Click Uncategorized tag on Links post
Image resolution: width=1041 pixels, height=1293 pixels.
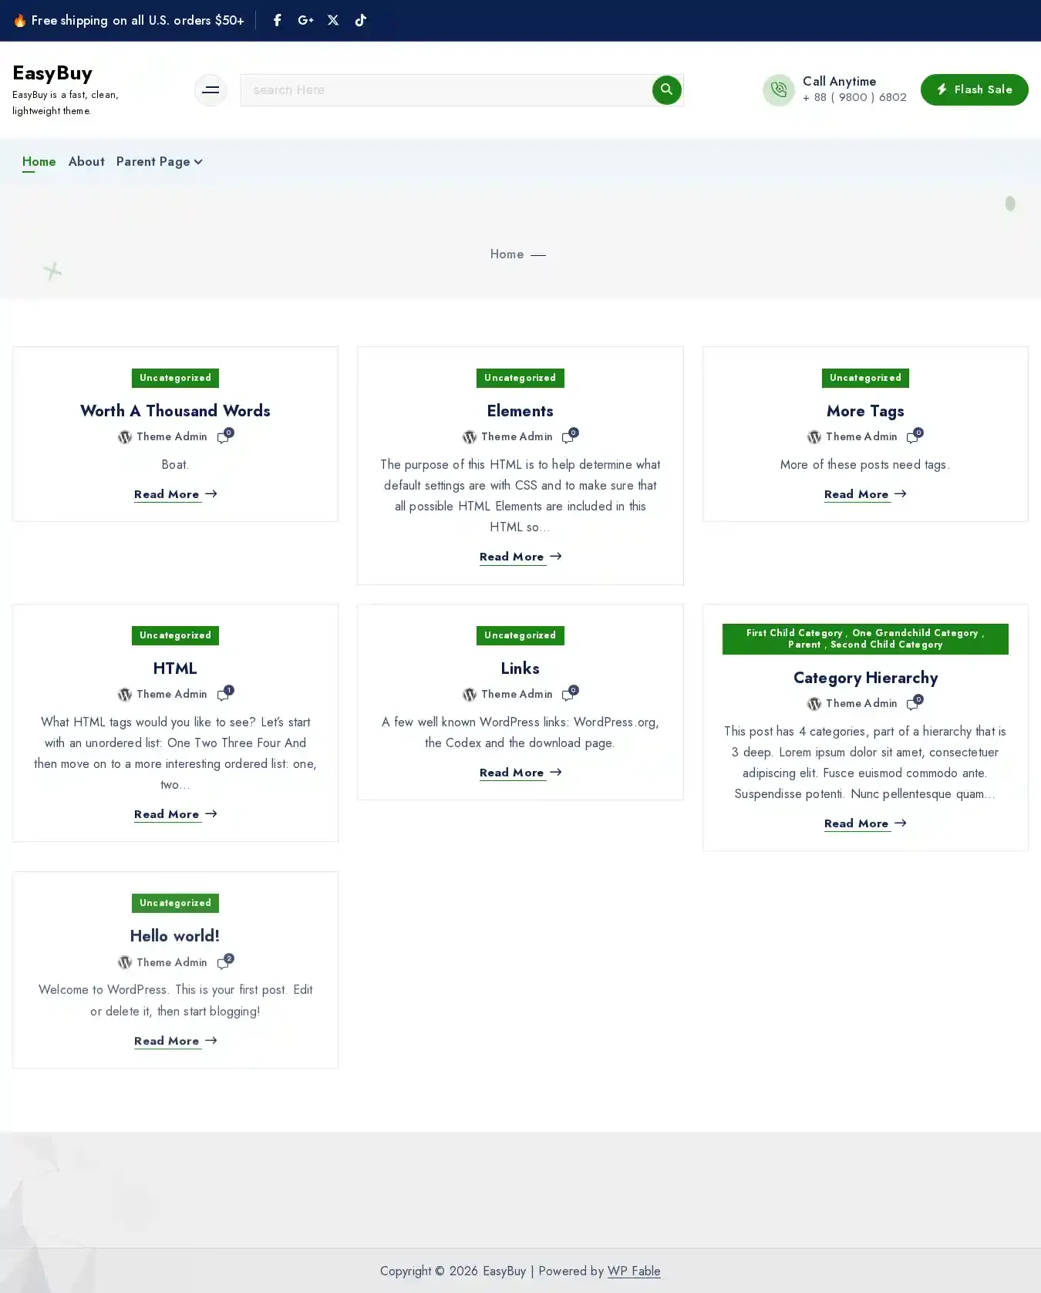tap(520, 635)
